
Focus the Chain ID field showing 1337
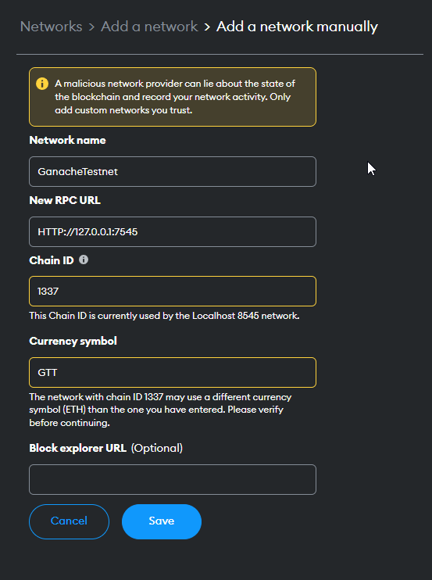click(x=173, y=291)
